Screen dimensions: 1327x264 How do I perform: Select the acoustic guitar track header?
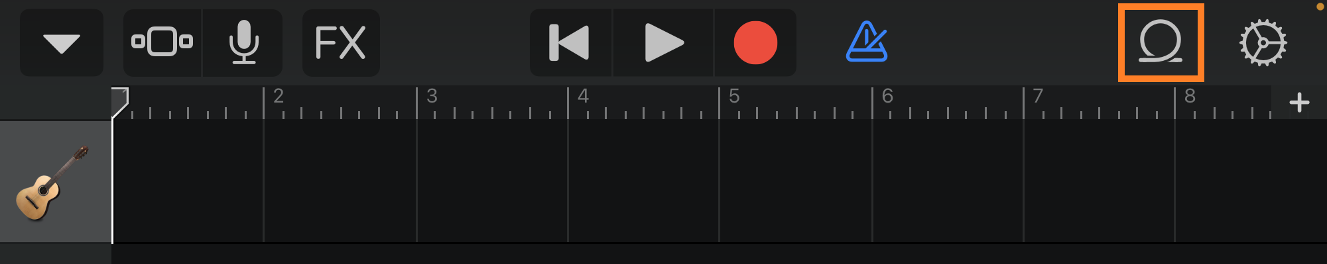(56, 182)
